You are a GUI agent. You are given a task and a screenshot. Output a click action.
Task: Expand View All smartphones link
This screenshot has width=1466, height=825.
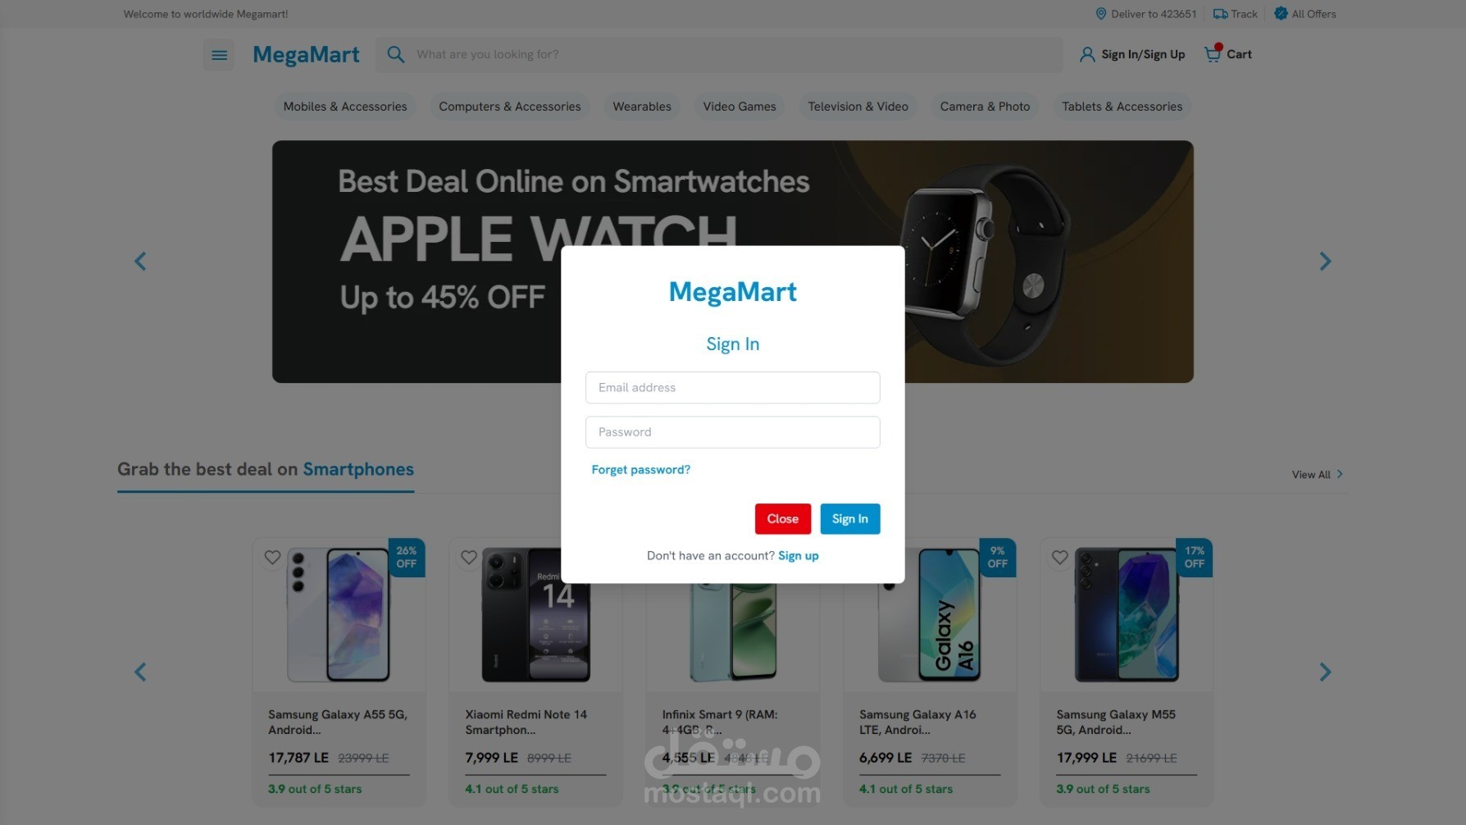tap(1318, 475)
